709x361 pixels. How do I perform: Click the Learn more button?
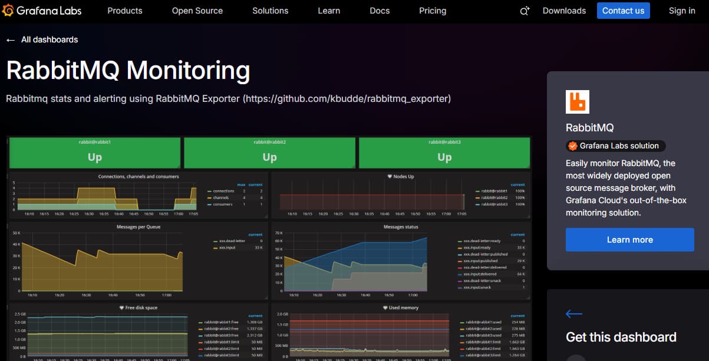coord(629,240)
